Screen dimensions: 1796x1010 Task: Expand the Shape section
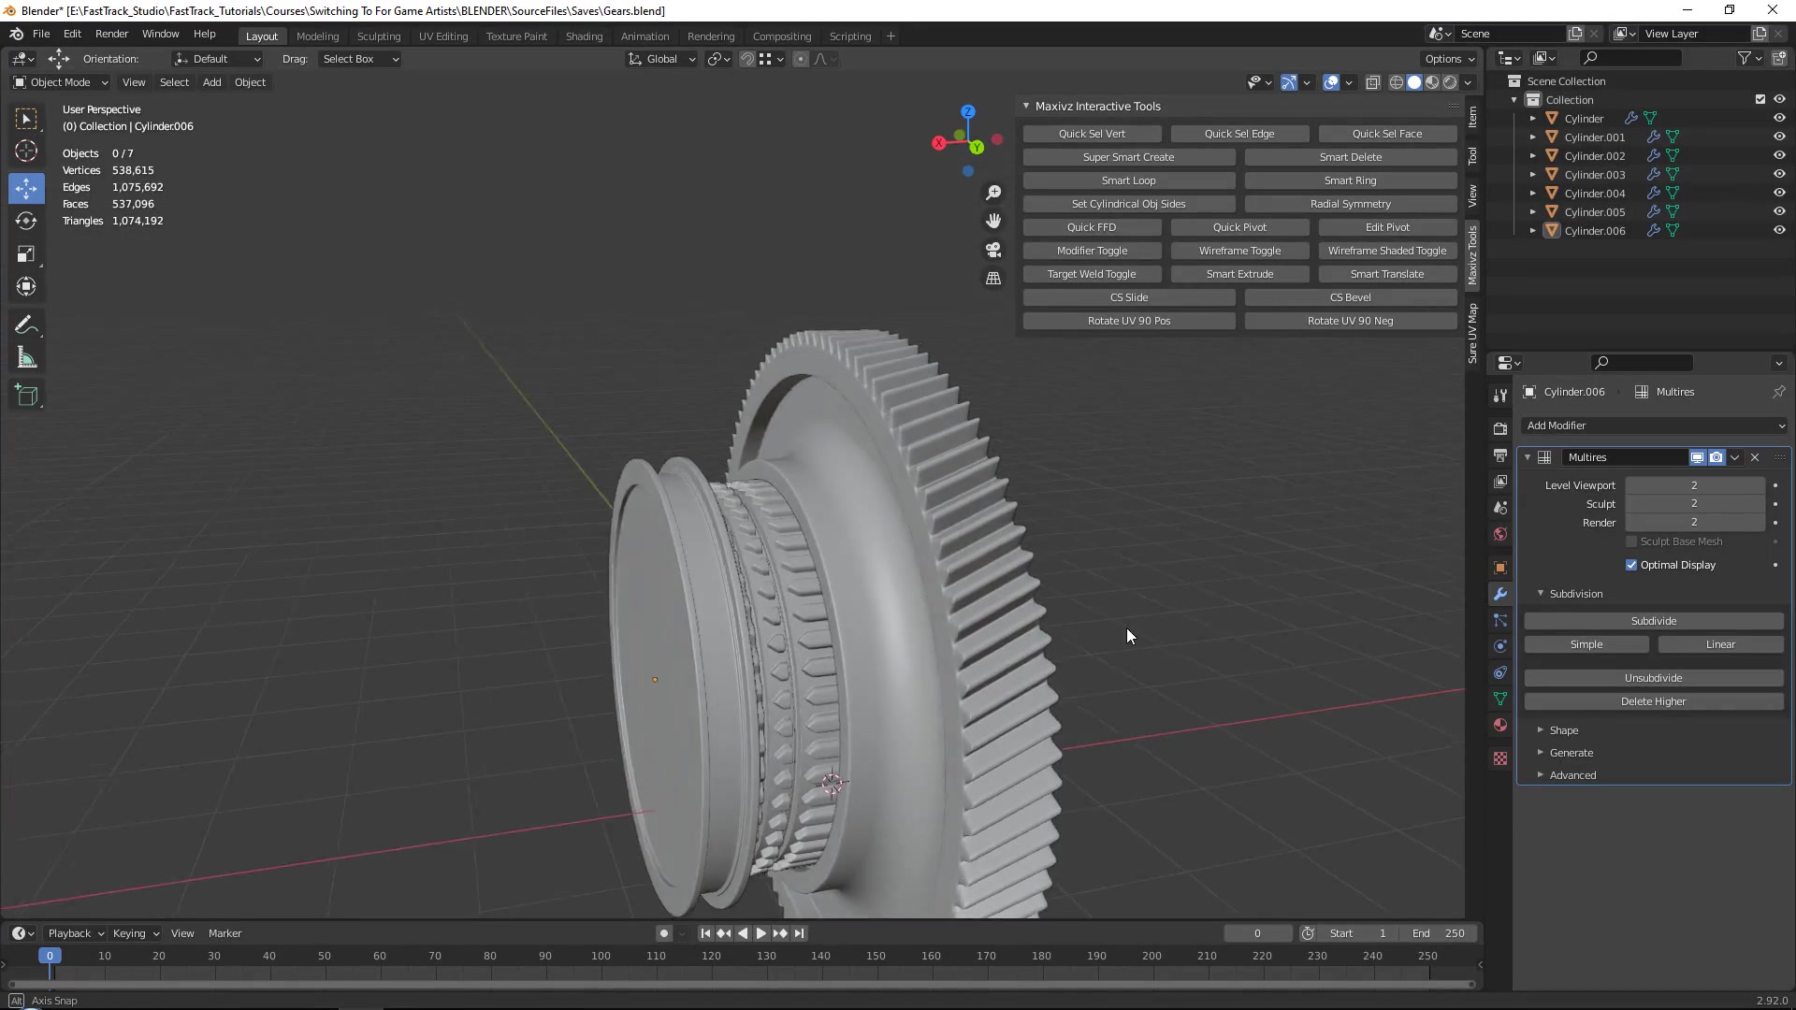[1563, 730]
